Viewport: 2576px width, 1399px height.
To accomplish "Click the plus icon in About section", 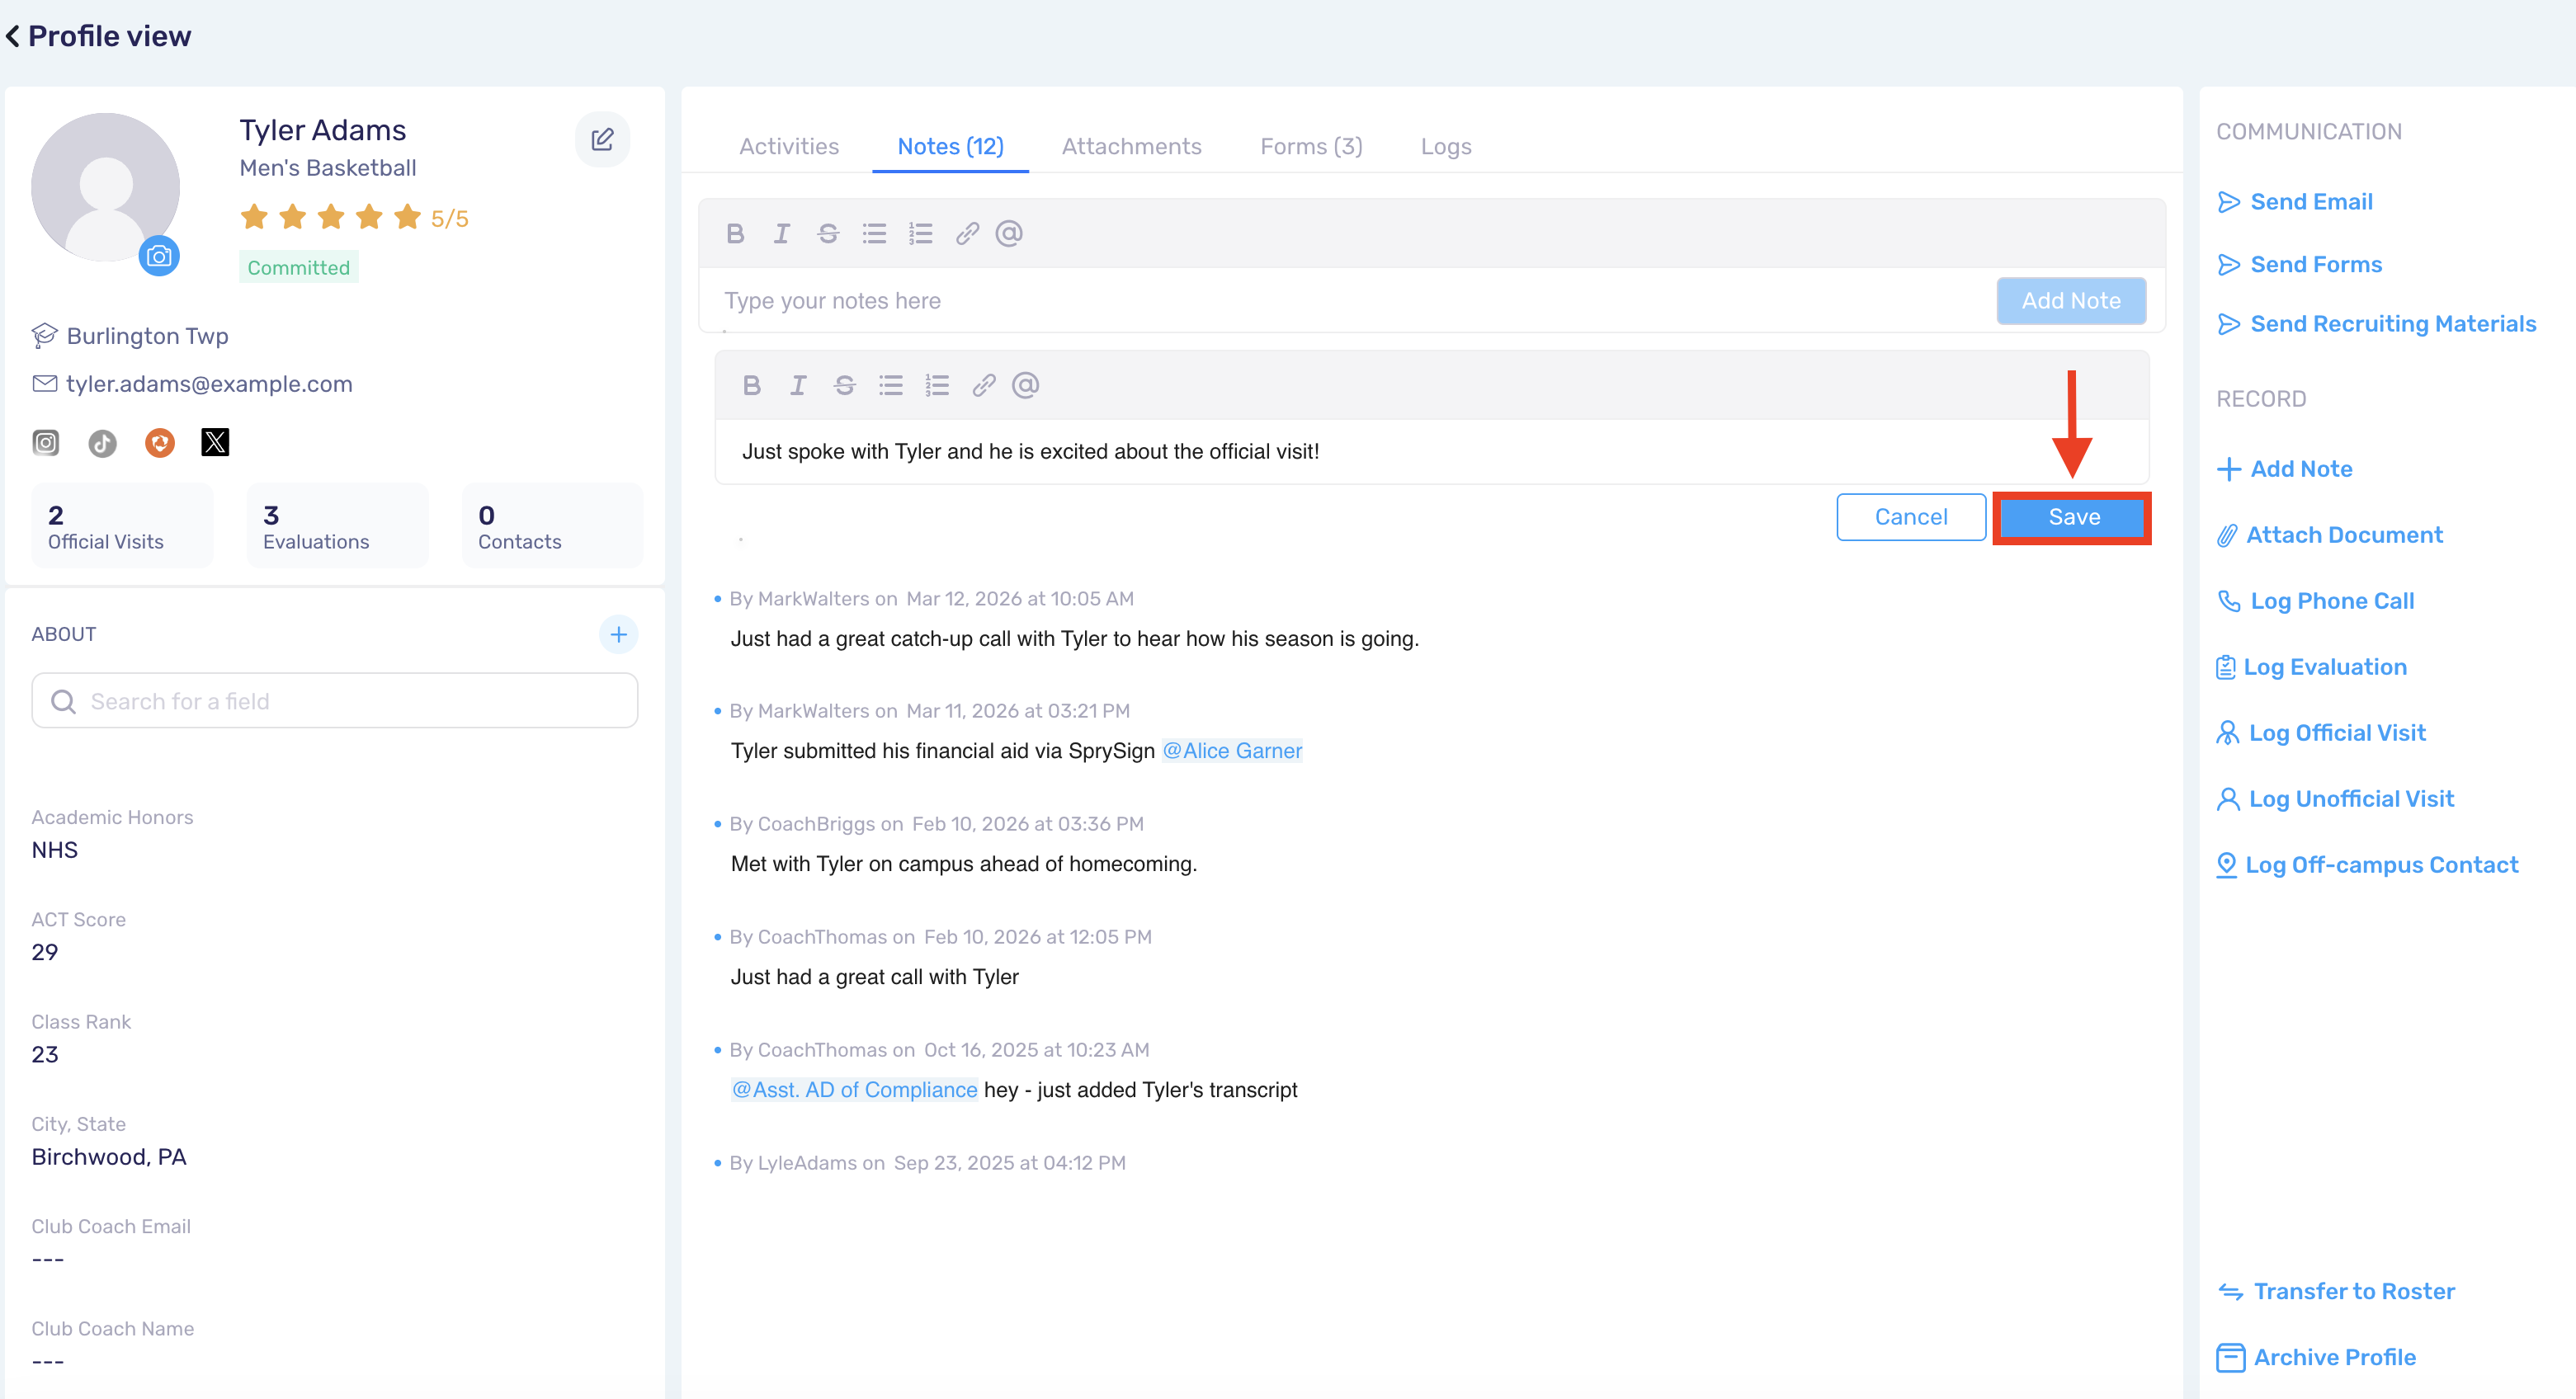I will (618, 634).
